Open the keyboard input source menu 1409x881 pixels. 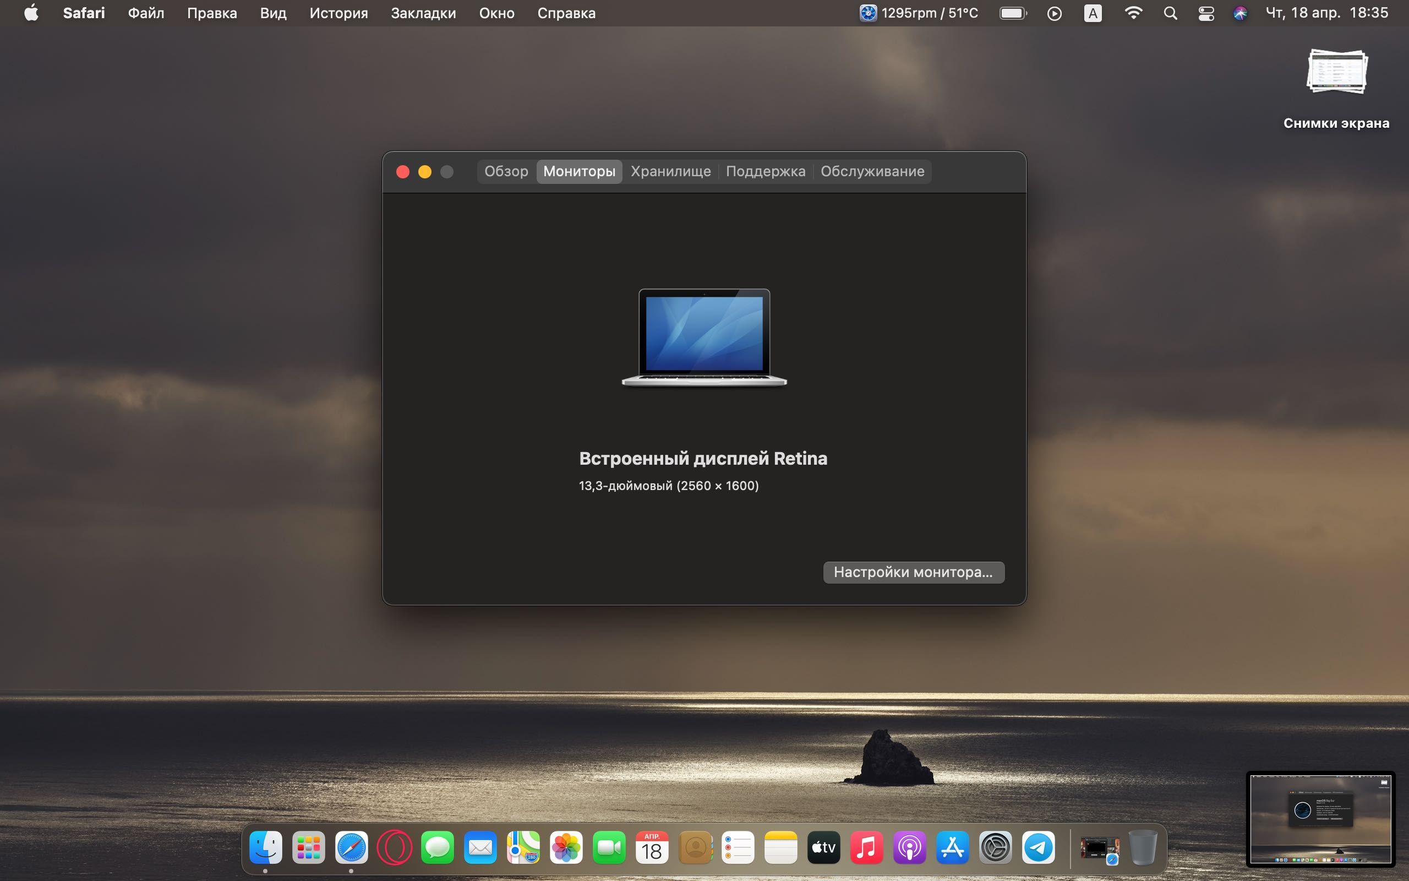[1093, 13]
